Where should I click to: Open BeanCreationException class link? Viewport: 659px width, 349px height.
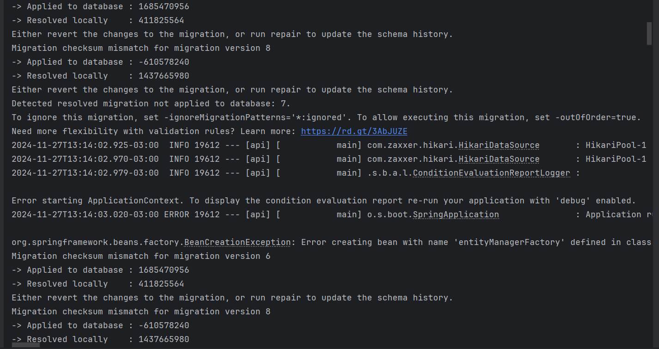pyautogui.click(x=237, y=242)
